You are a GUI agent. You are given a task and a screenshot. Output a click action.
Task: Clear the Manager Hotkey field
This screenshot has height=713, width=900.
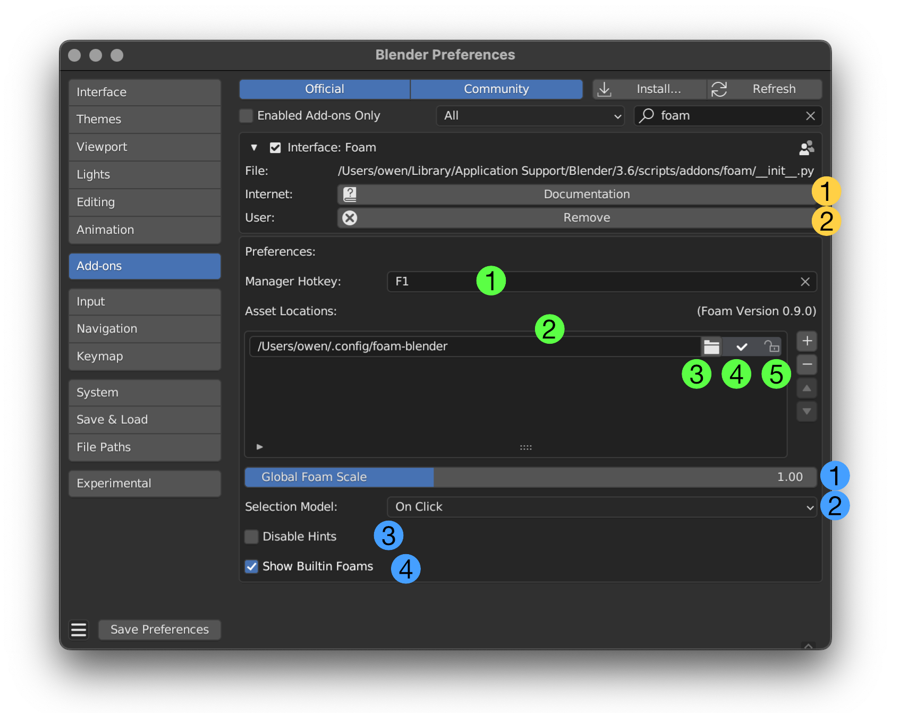tap(805, 282)
